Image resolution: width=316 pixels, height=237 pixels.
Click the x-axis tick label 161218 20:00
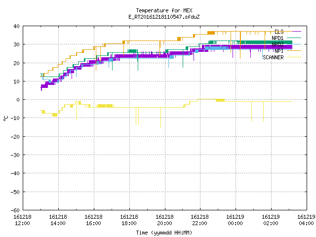164,220
